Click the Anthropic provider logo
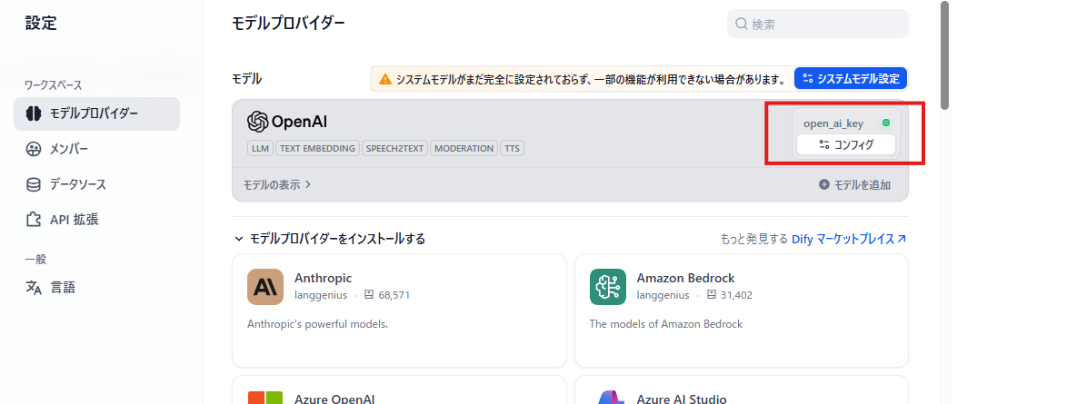 click(x=264, y=287)
